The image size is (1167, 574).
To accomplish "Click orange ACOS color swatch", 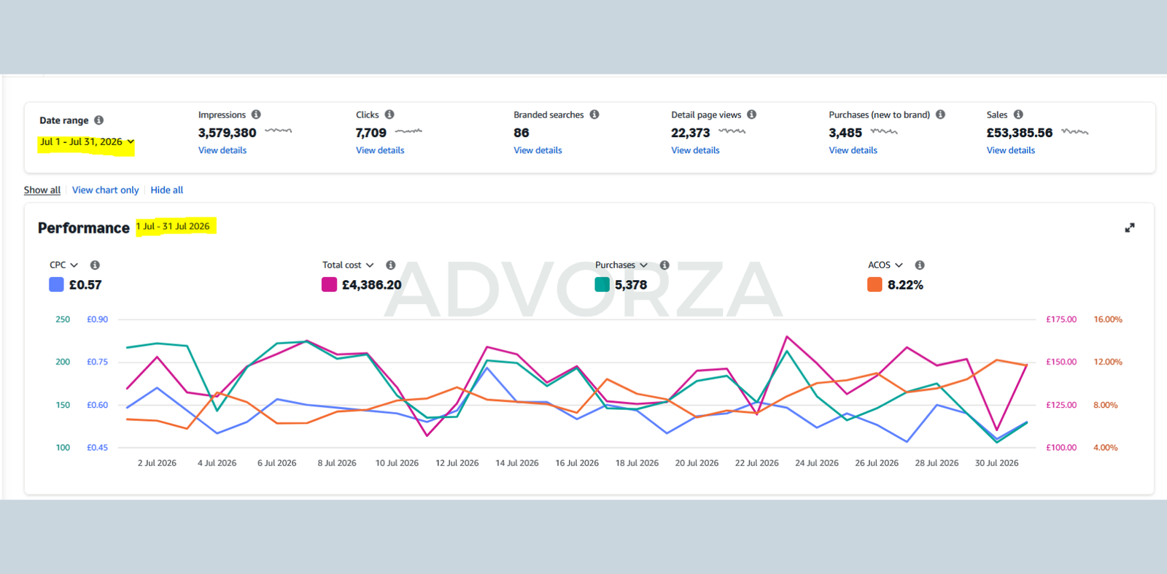I will (875, 284).
